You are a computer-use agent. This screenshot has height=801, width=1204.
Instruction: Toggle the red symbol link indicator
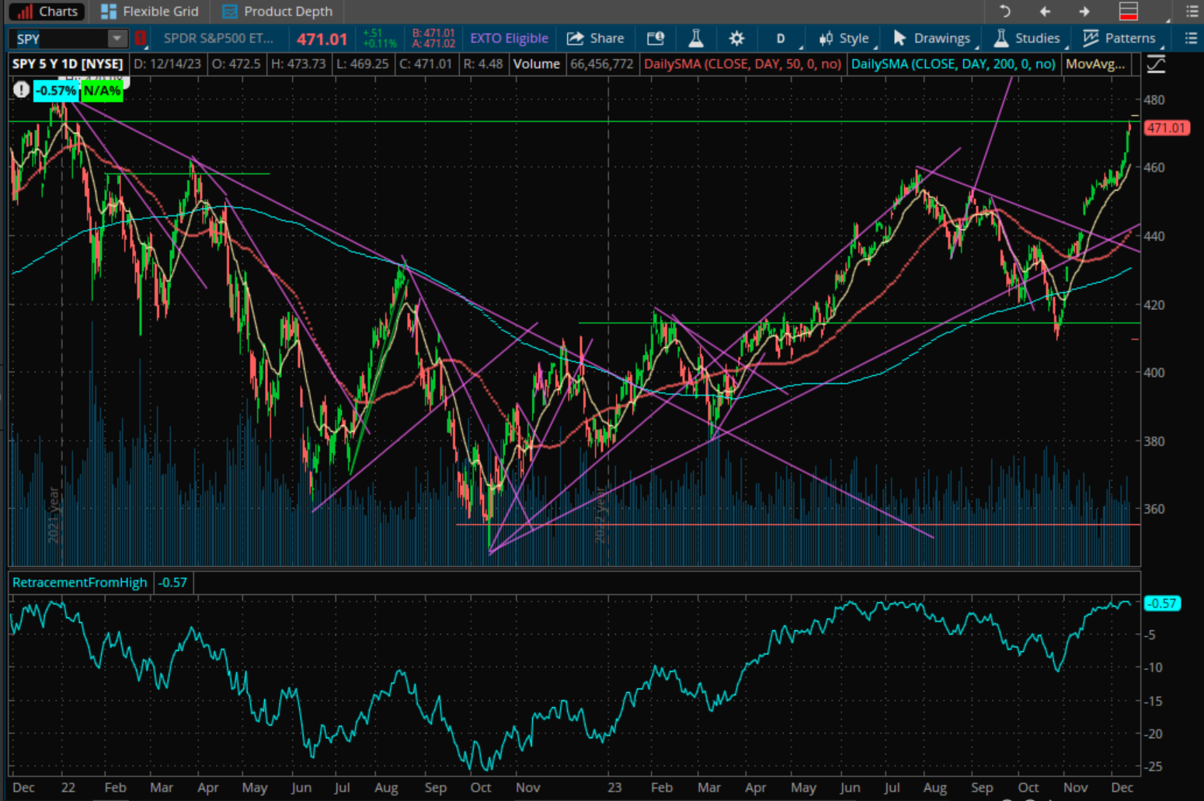[141, 38]
